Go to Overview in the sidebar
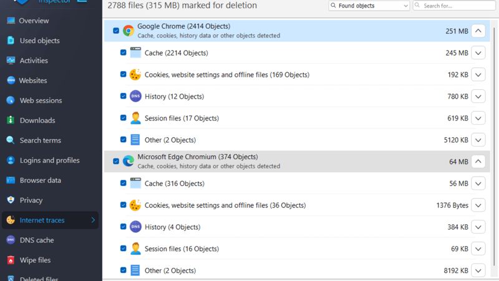499x281 pixels. [34, 21]
